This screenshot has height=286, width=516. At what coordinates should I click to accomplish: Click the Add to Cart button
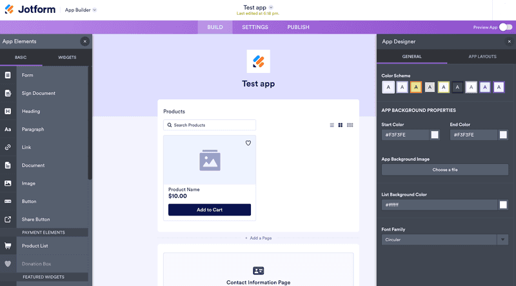coord(210,210)
